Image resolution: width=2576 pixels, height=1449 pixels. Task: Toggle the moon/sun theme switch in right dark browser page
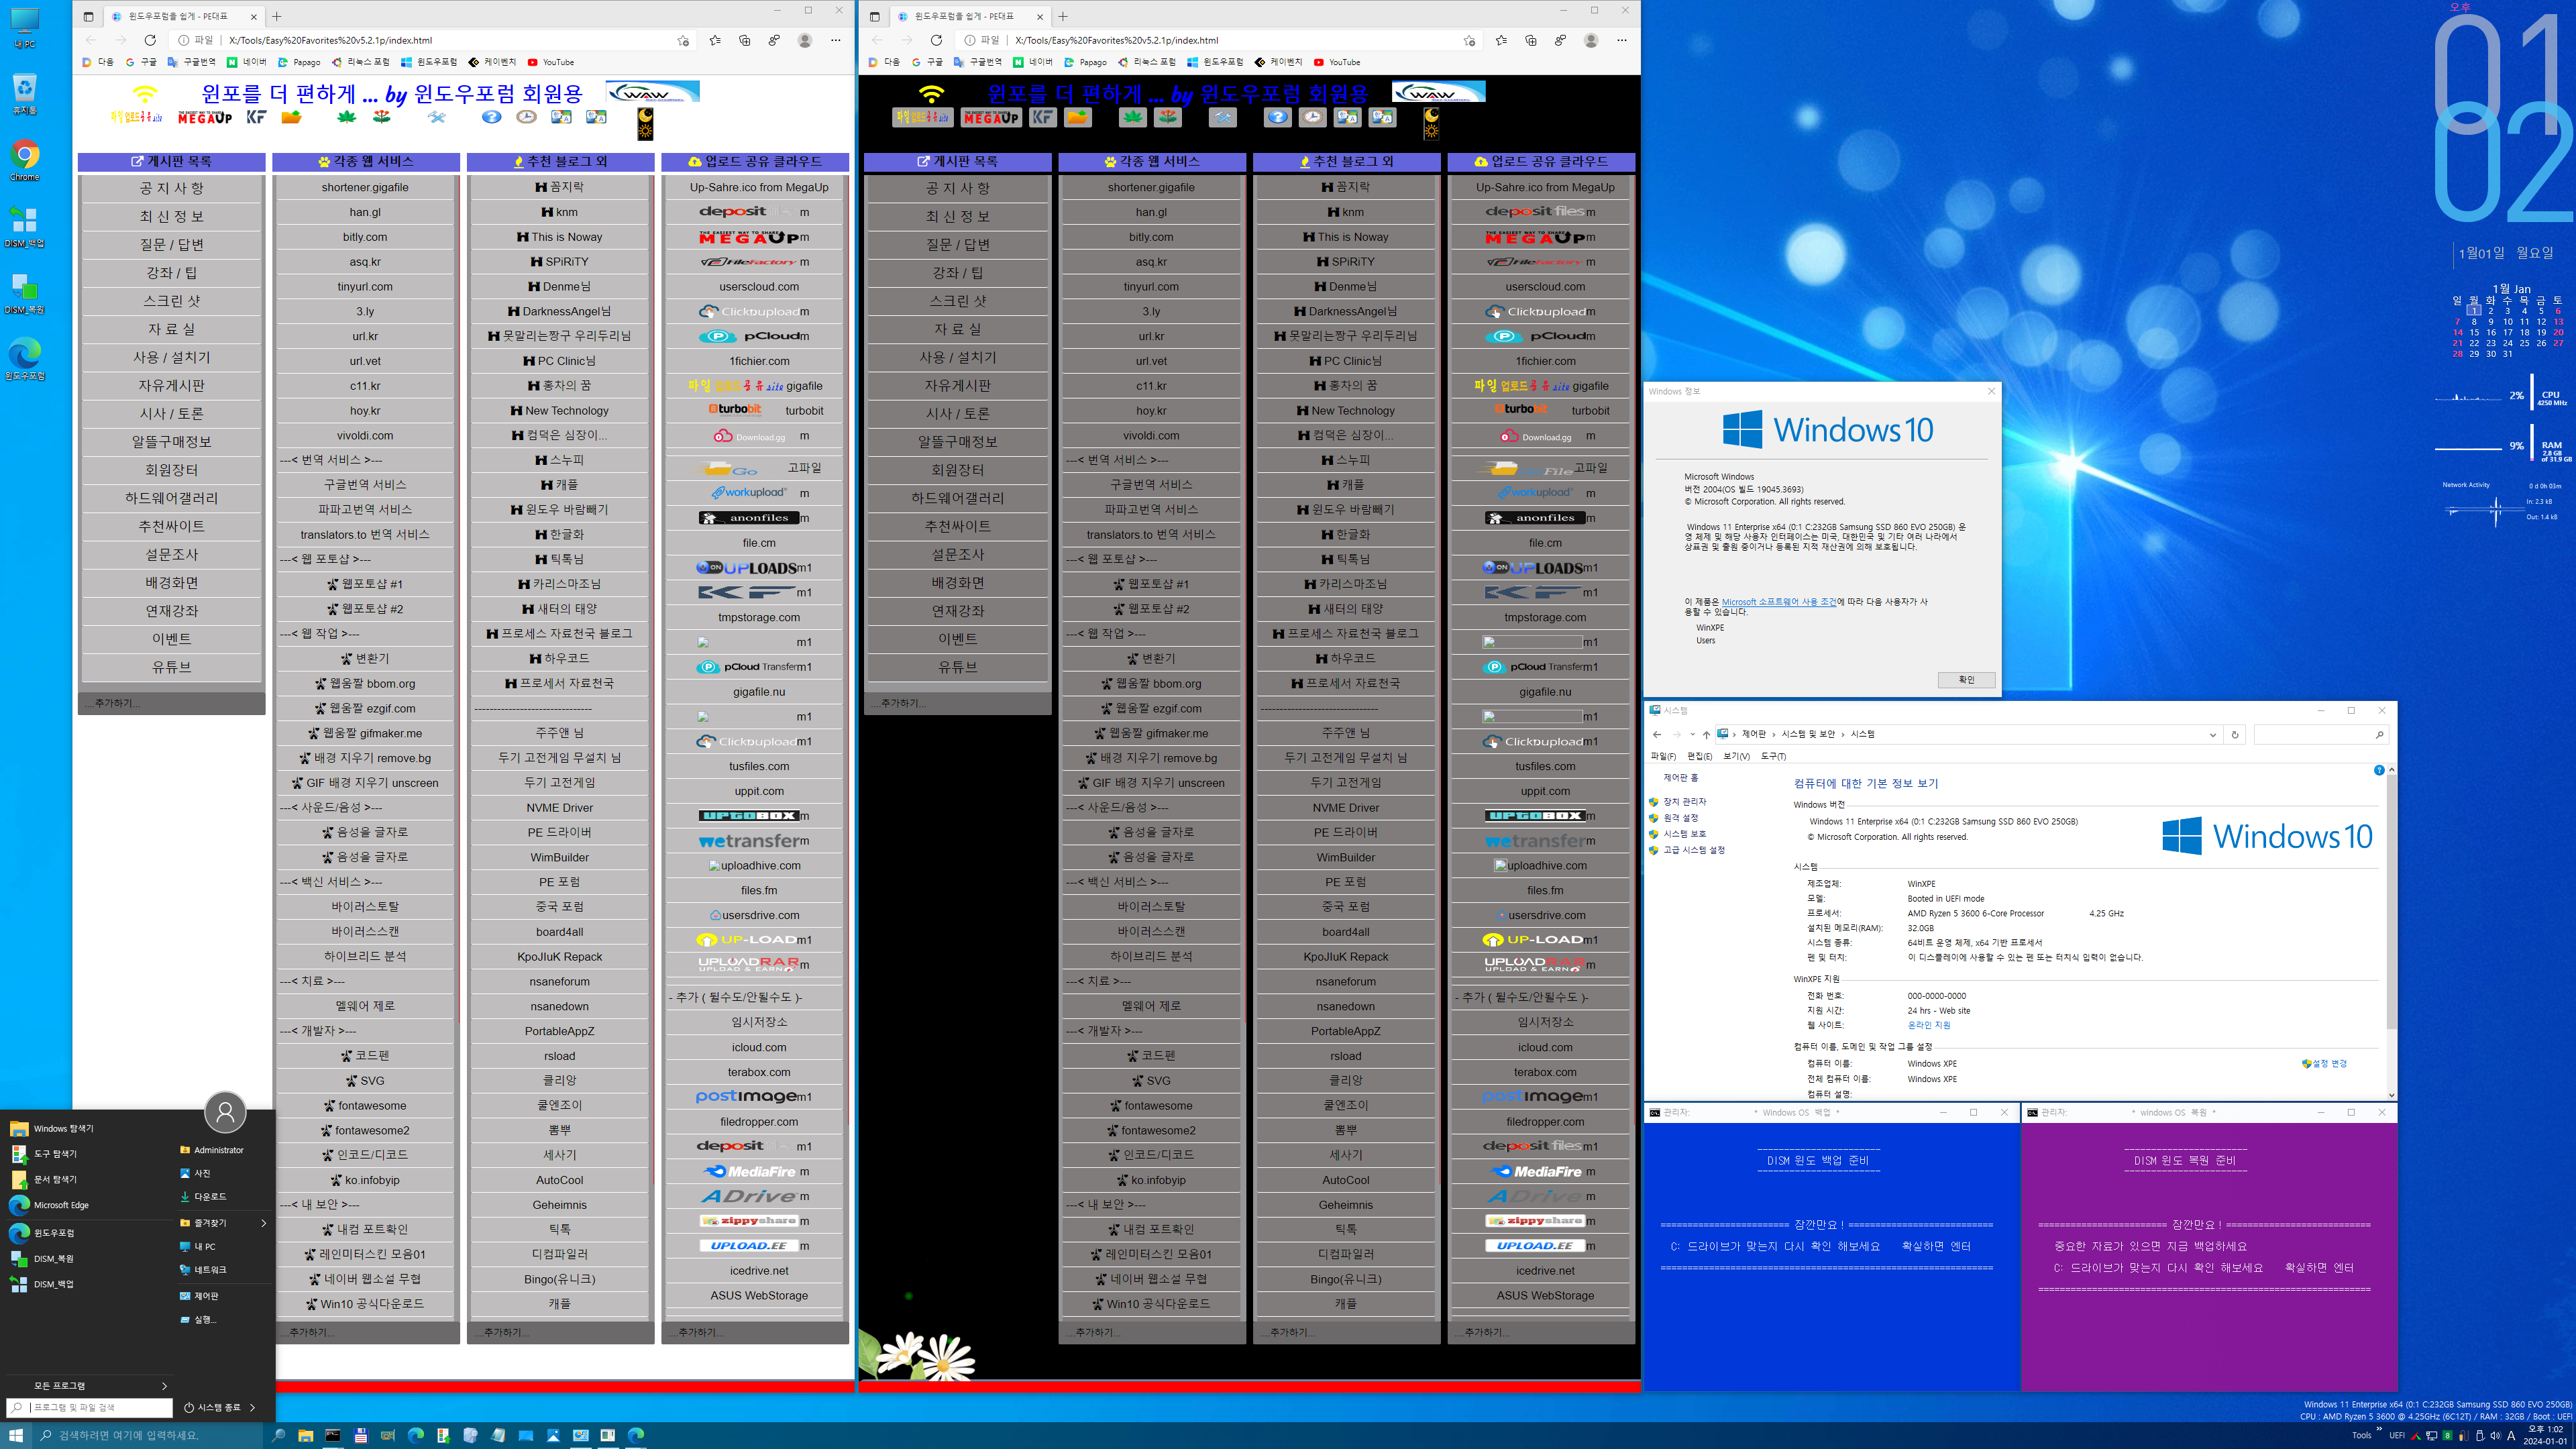pos(1431,123)
